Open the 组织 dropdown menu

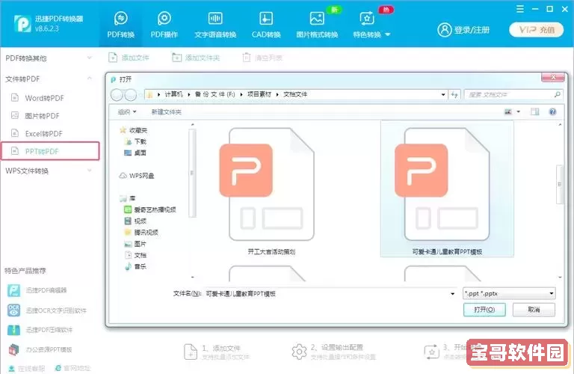click(x=127, y=111)
